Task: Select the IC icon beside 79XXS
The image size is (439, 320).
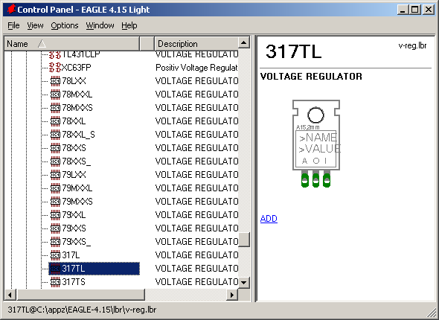Action: click(x=55, y=228)
